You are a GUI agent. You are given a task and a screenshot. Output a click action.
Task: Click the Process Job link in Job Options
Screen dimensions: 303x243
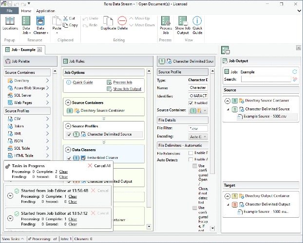tap(122, 82)
